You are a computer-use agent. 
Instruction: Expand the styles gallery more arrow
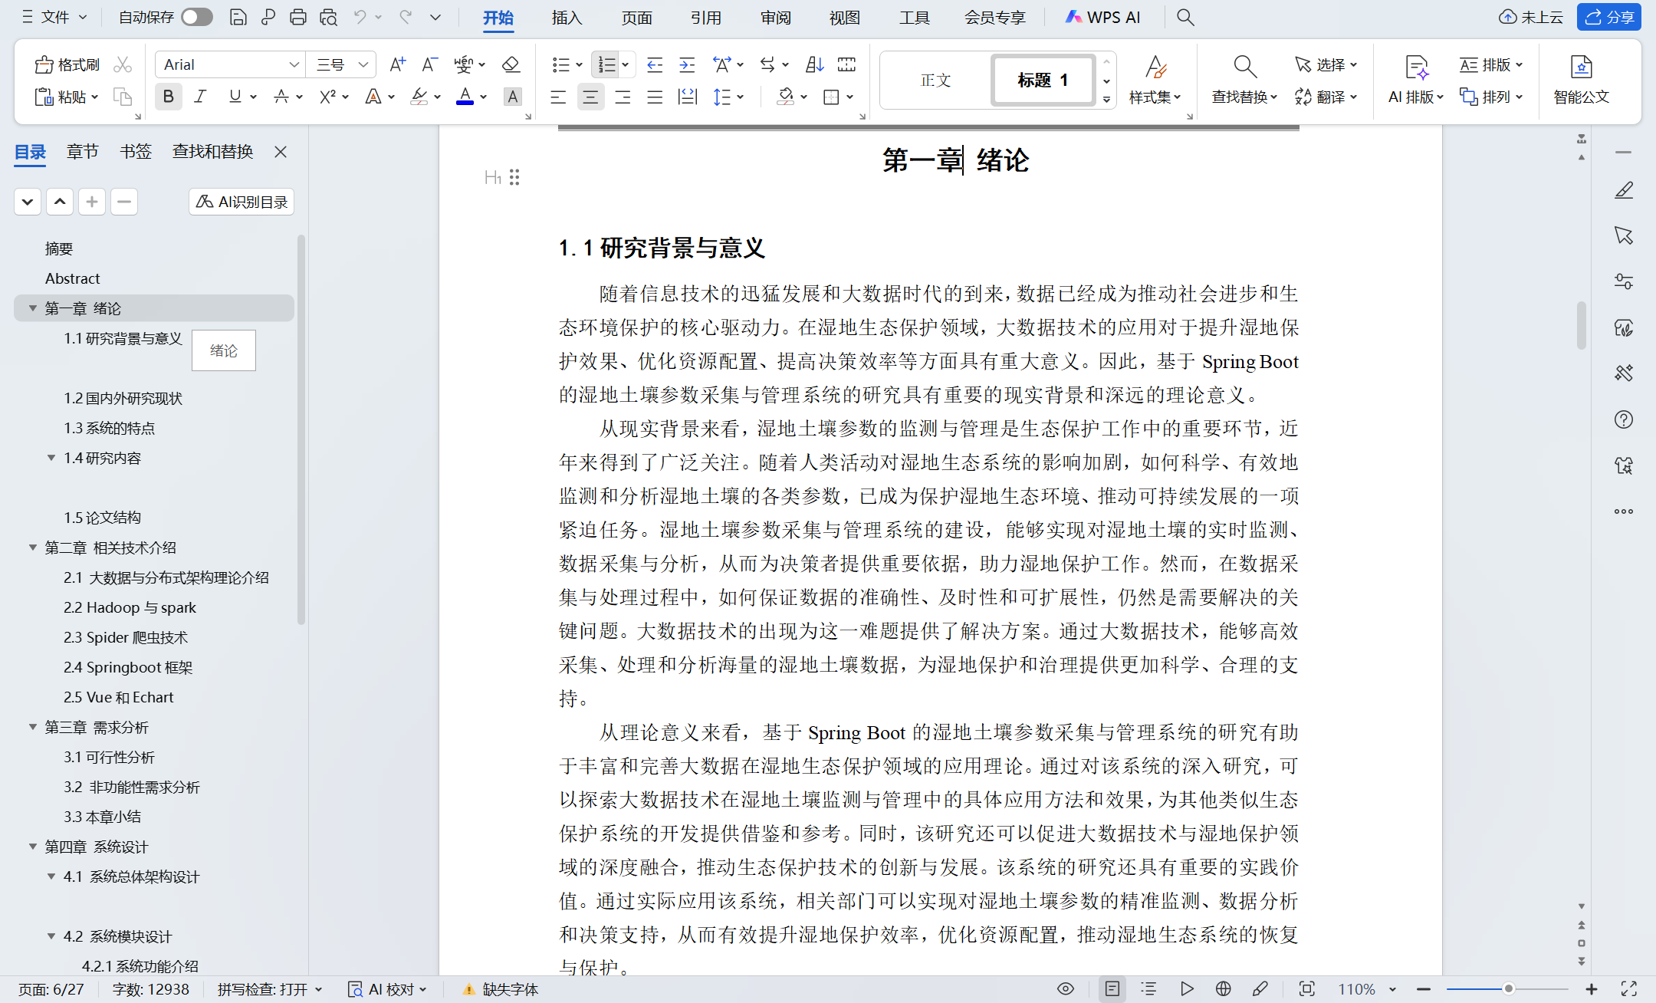[x=1106, y=100]
